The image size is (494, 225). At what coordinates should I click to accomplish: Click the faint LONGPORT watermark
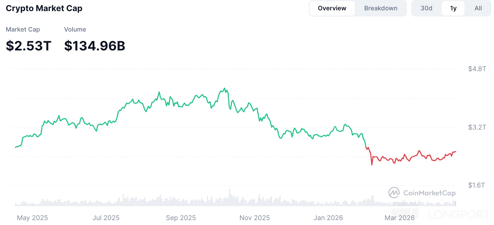pos(459,215)
